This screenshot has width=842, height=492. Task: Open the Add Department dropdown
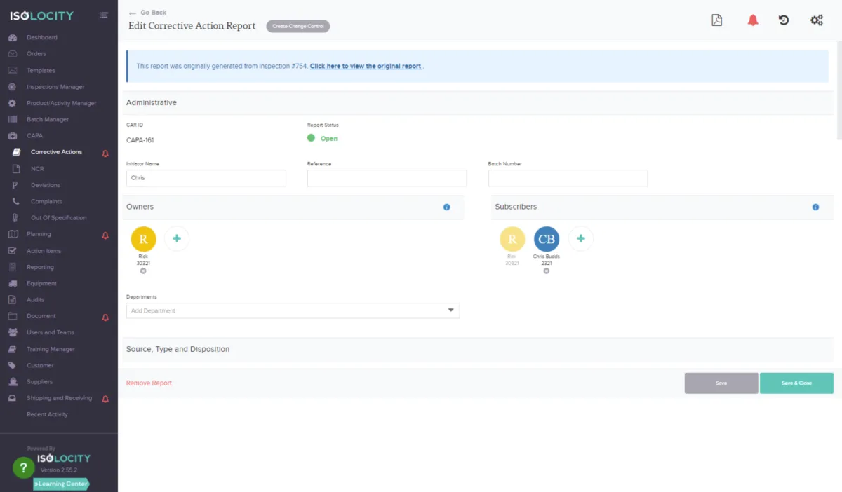click(x=293, y=310)
